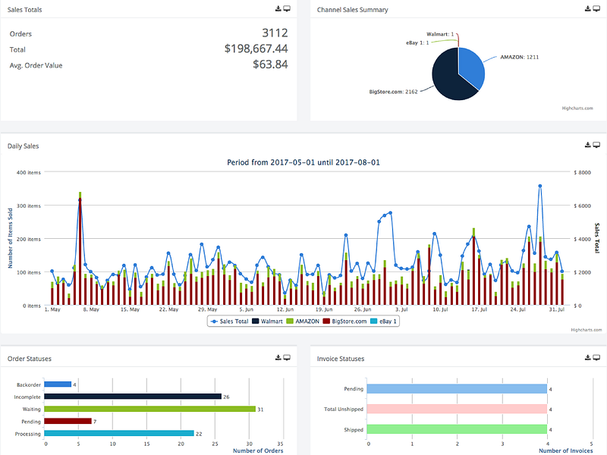Click the Invoice Statuses download icon

coord(588,357)
